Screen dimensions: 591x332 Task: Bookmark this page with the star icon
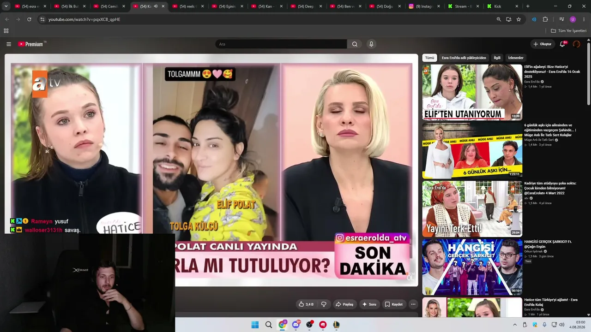[519, 19]
